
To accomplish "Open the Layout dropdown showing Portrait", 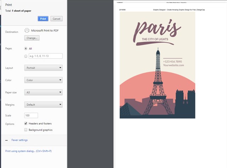I will (x=44, y=68).
